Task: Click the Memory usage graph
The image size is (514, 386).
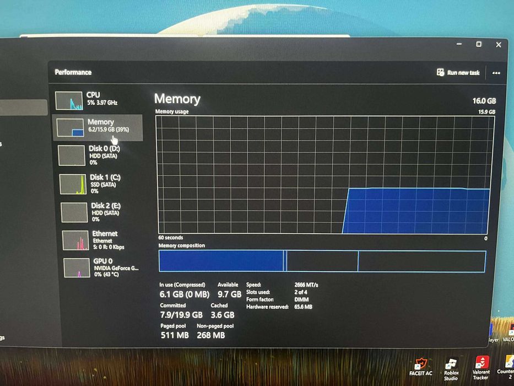Action: 324,175
